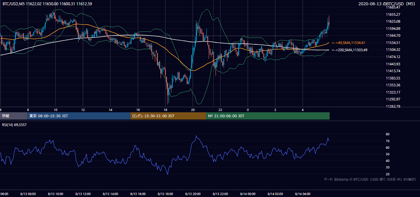
Task: Click the 8/13 16:00 date label
Action: pos(138,194)
